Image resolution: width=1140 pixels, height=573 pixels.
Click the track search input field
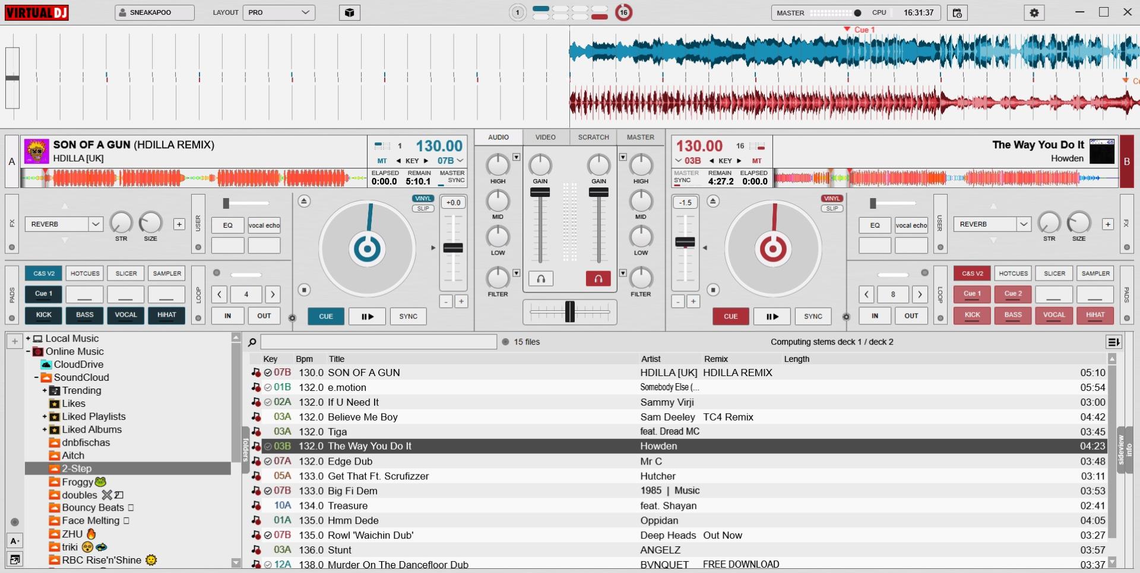pos(378,342)
